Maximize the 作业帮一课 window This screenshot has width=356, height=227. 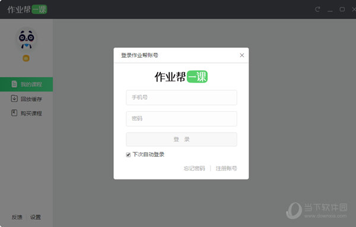[342, 9]
